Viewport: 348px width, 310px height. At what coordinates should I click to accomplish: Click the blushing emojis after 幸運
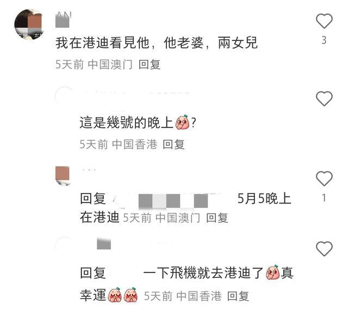[x=123, y=295]
